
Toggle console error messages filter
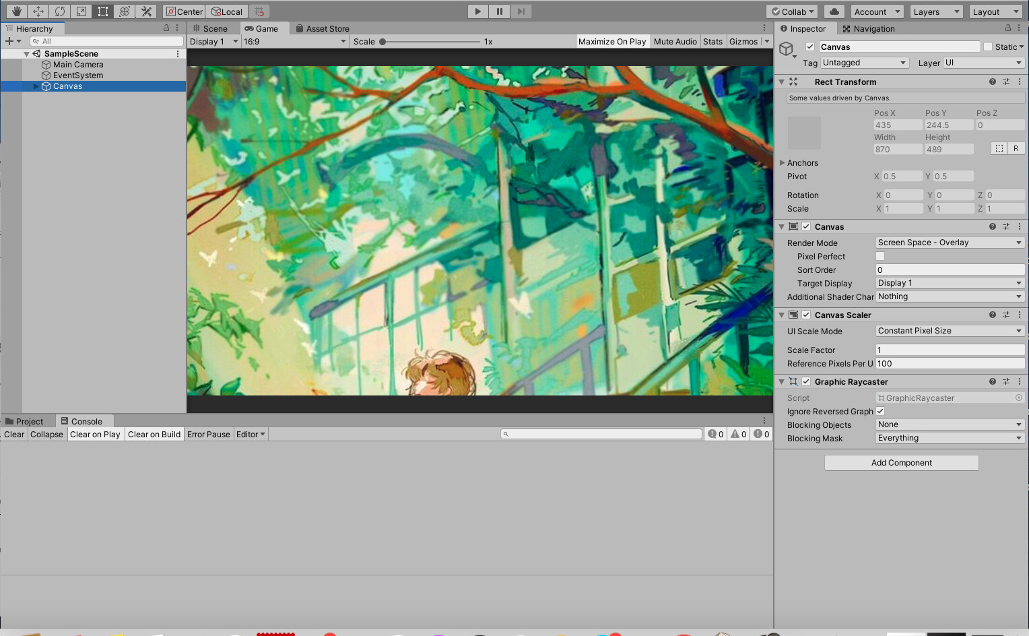point(761,435)
